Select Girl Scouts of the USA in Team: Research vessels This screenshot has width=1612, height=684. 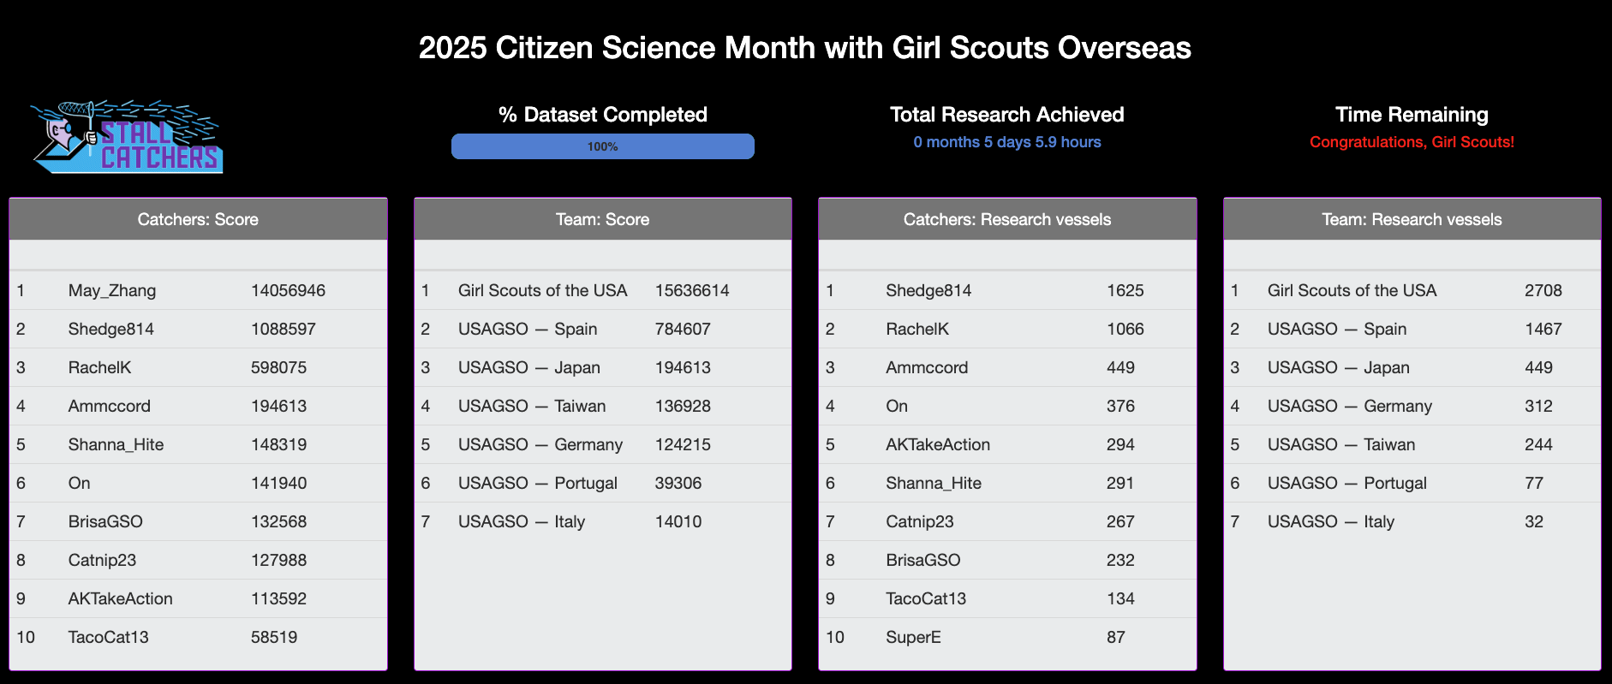point(1352,290)
